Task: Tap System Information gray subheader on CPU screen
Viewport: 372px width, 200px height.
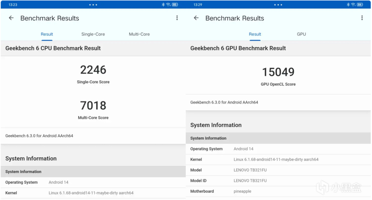Action: [93, 172]
